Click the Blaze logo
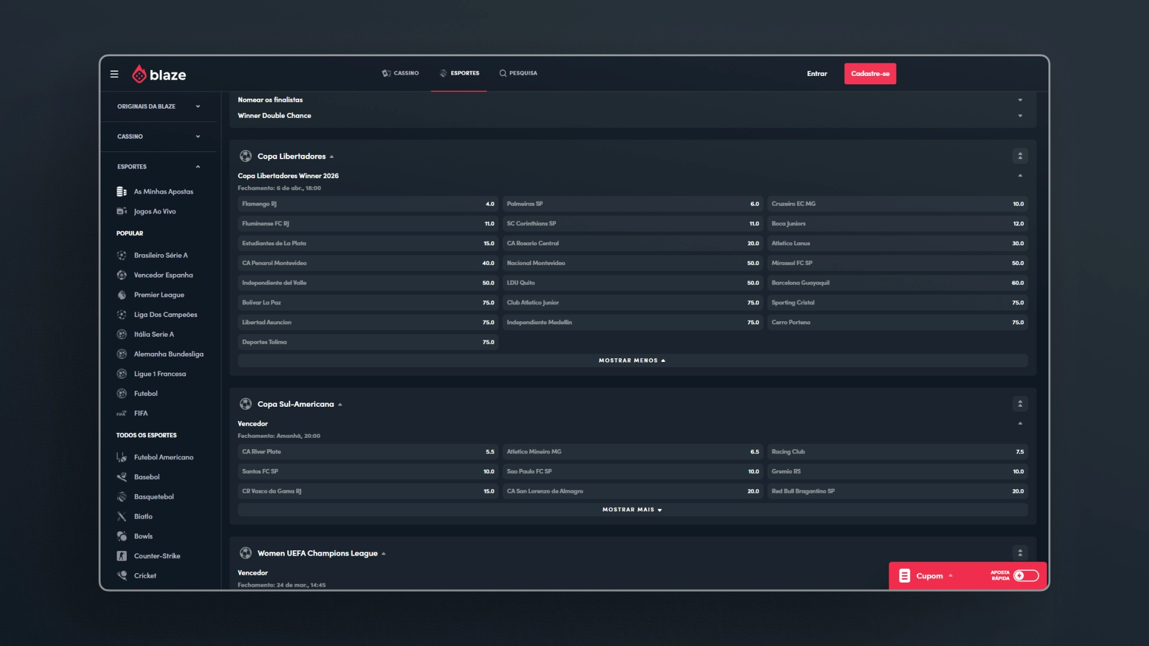The image size is (1149, 646). coord(159,74)
